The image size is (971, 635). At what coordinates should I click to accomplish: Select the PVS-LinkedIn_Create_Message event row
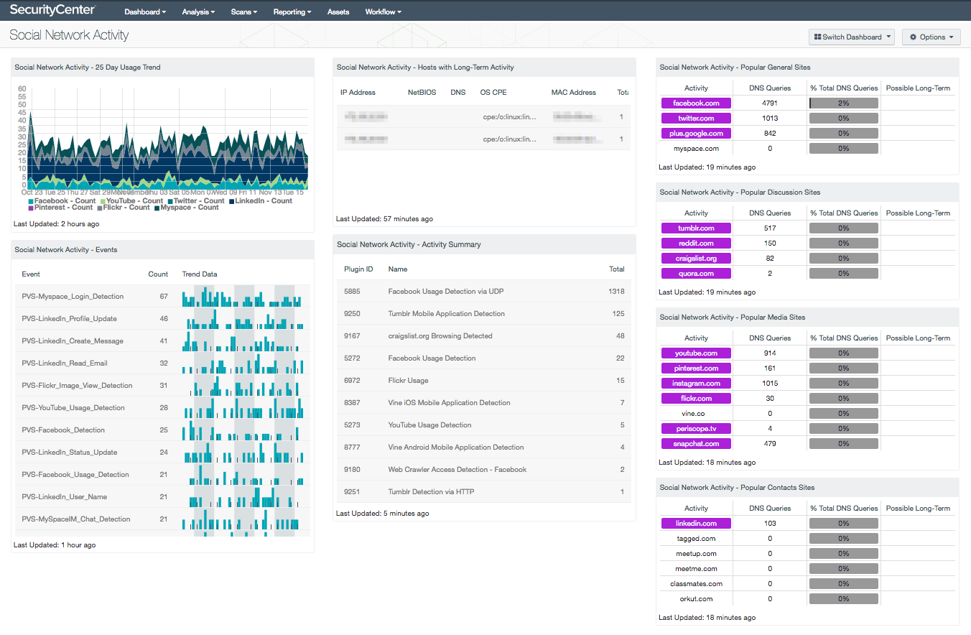point(162,341)
